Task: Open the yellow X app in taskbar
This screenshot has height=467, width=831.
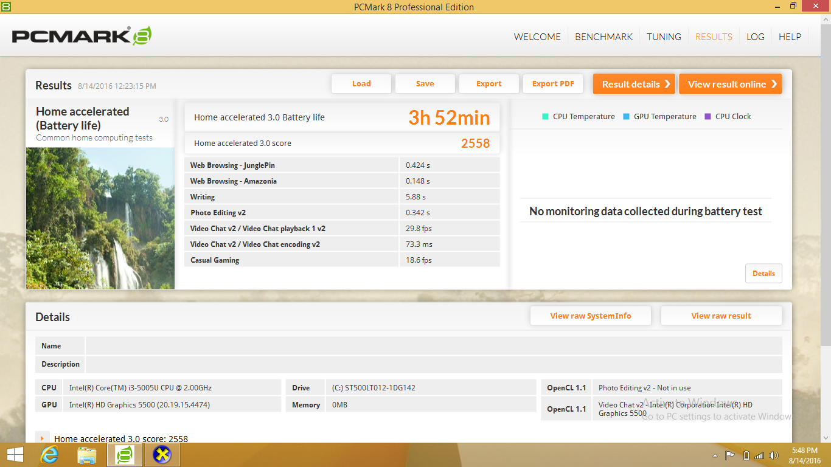Action: pyautogui.click(x=162, y=455)
